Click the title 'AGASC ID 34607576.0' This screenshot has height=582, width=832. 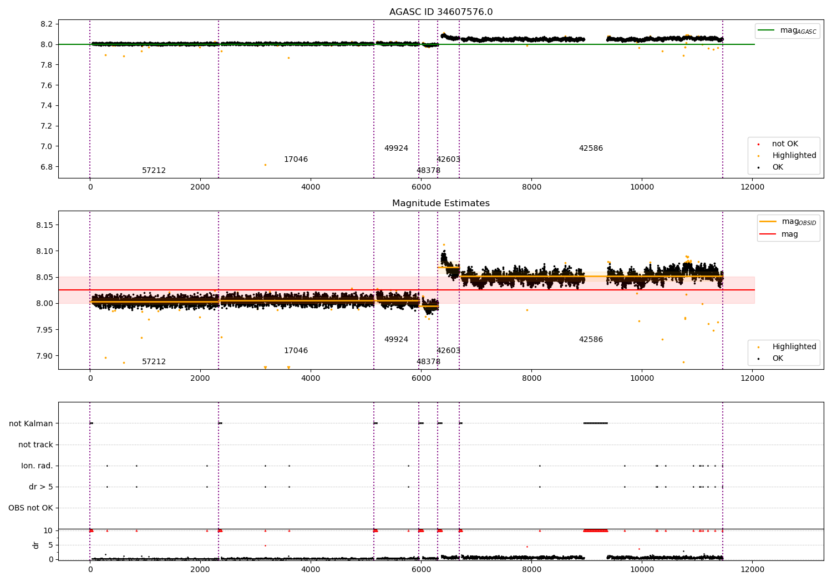click(441, 12)
